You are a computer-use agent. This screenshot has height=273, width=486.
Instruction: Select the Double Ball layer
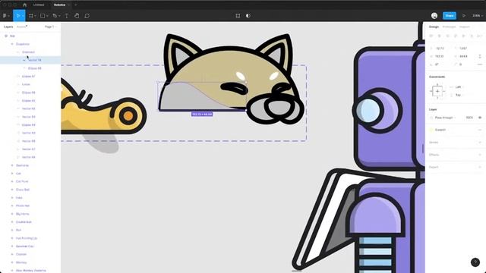(24, 222)
